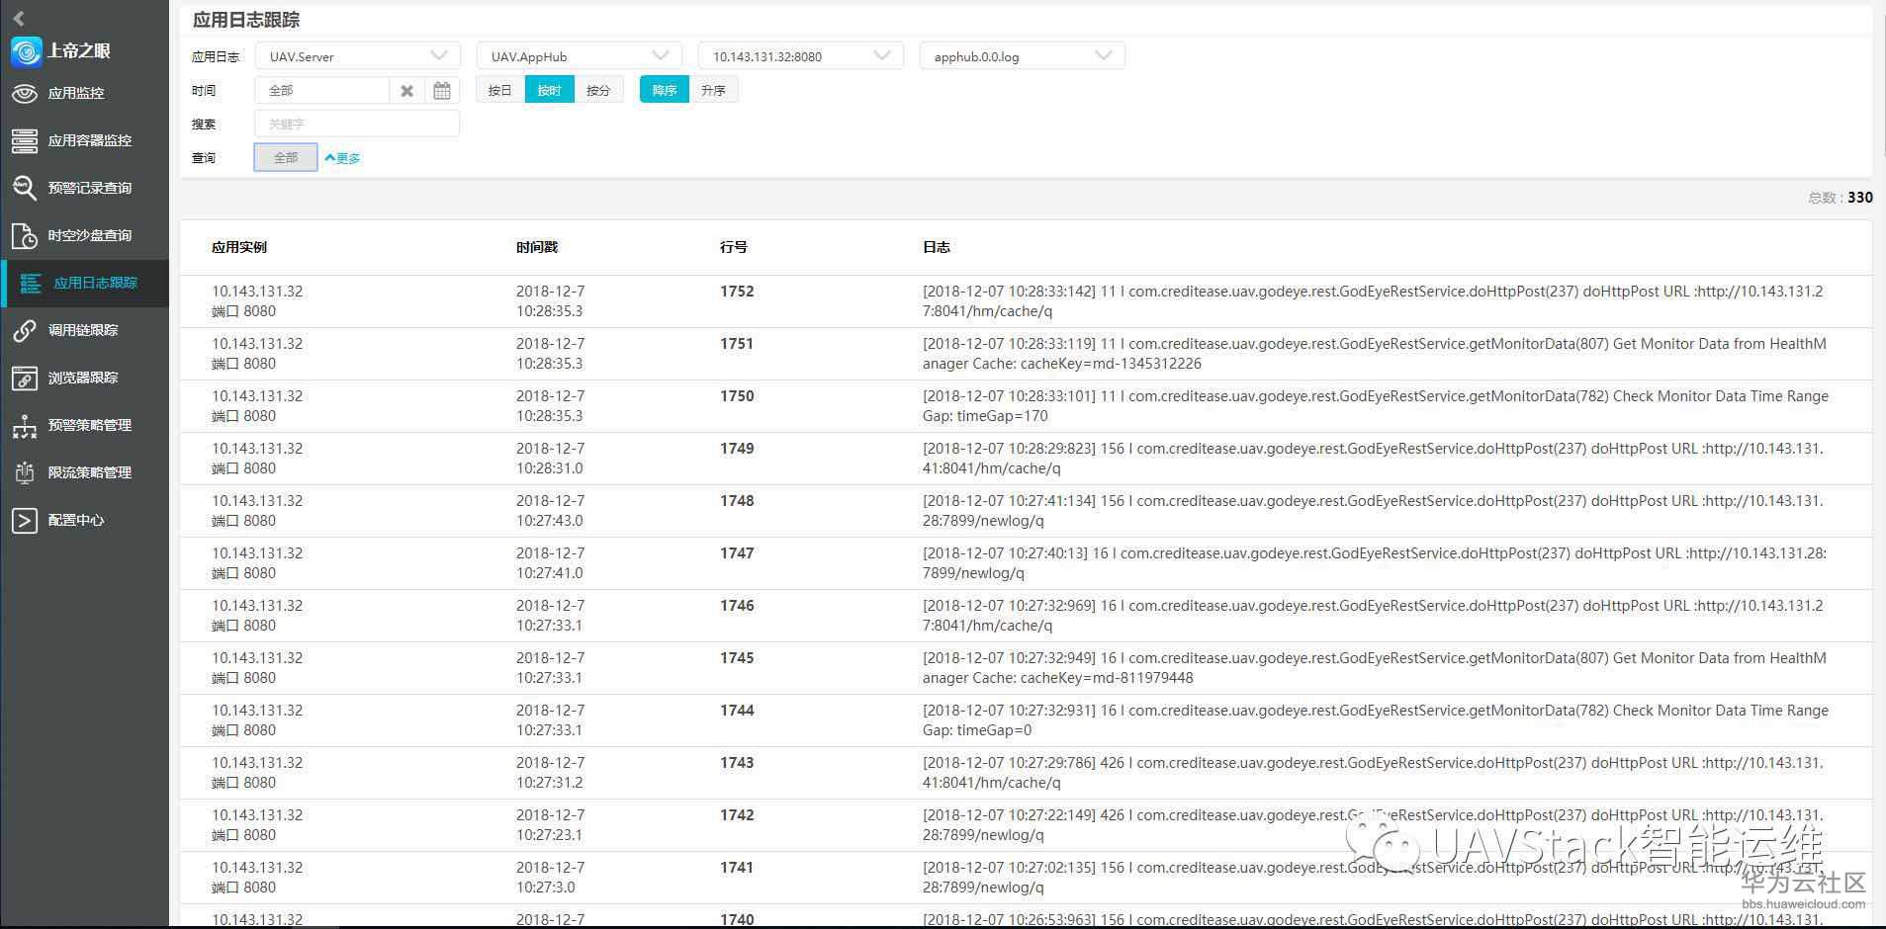
Task: Click line number 1742
Action: [x=737, y=815]
